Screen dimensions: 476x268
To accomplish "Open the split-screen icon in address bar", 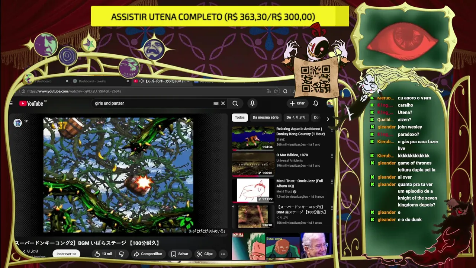I will click(268, 91).
